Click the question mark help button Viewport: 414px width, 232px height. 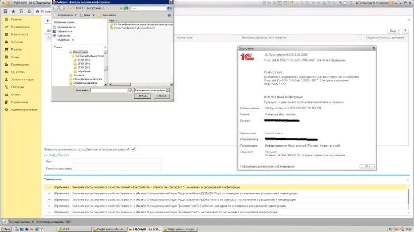(405, 31)
